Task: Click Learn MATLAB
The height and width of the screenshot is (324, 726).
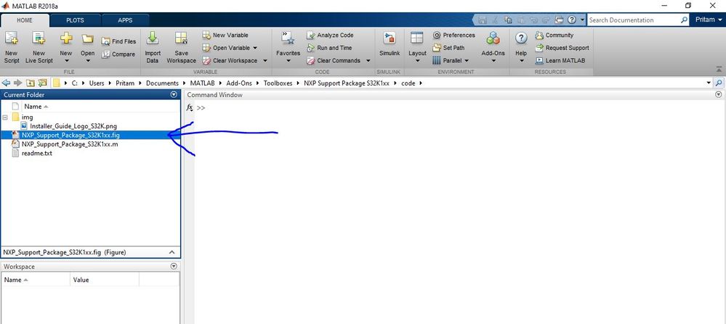Action: click(x=560, y=60)
